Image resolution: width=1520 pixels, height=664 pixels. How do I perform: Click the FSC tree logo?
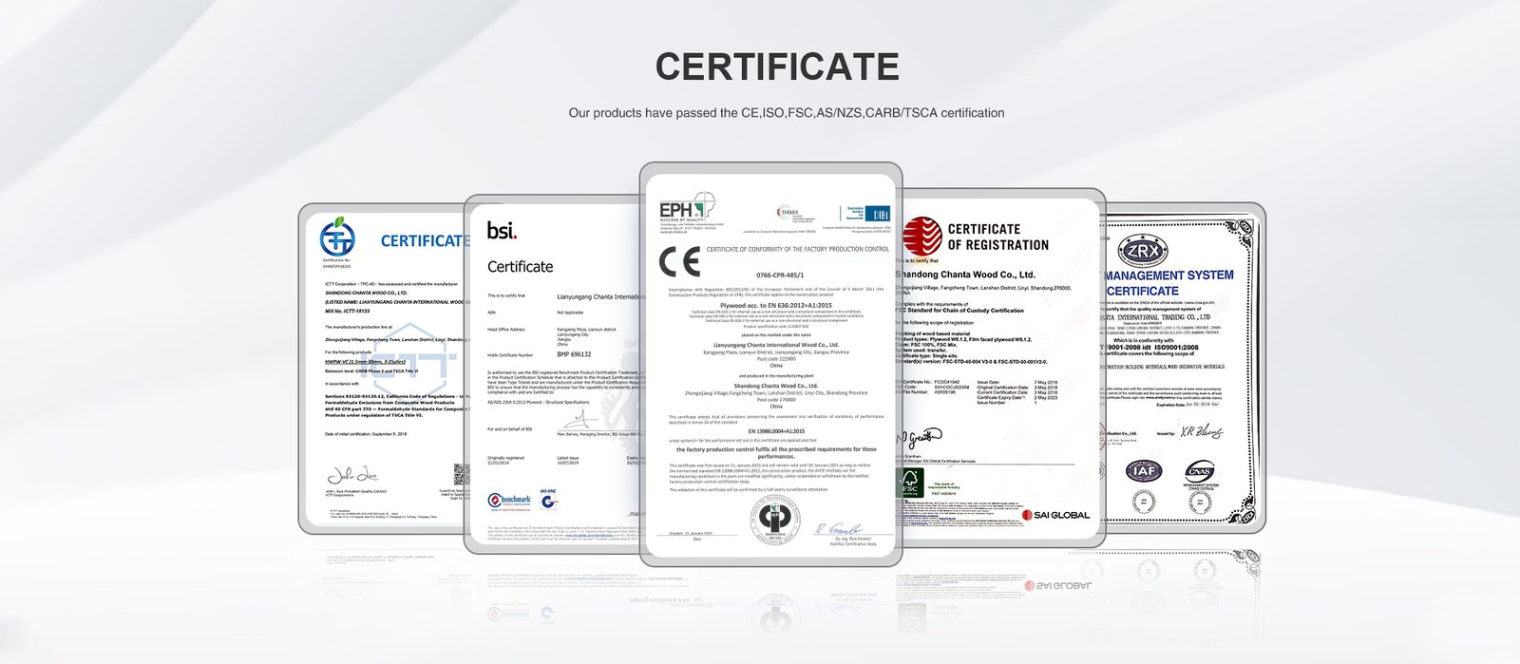(910, 484)
